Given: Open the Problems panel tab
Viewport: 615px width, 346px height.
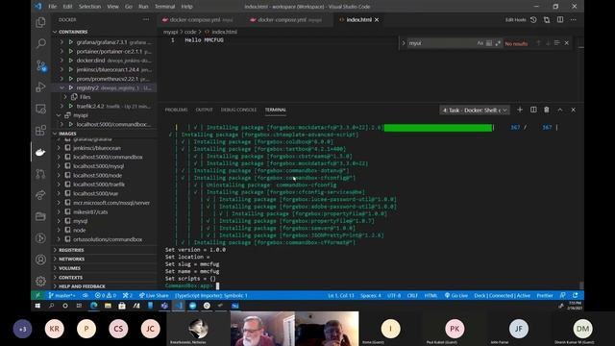Looking at the screenshot, I should [176, 110].
